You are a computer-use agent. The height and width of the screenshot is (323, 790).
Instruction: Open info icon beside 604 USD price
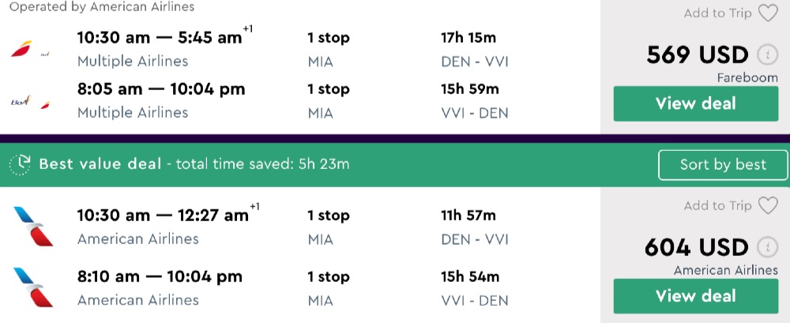coord(766,247)
